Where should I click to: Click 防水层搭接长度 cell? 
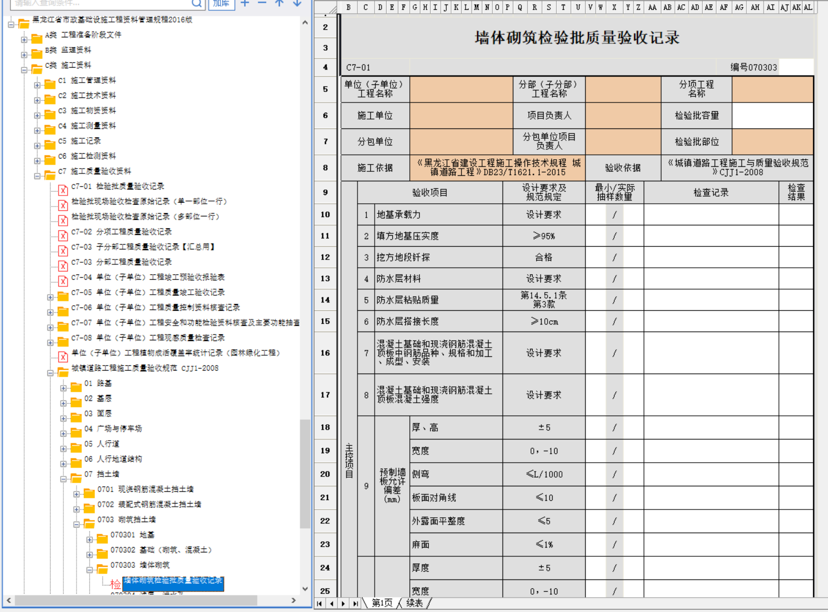439,321
